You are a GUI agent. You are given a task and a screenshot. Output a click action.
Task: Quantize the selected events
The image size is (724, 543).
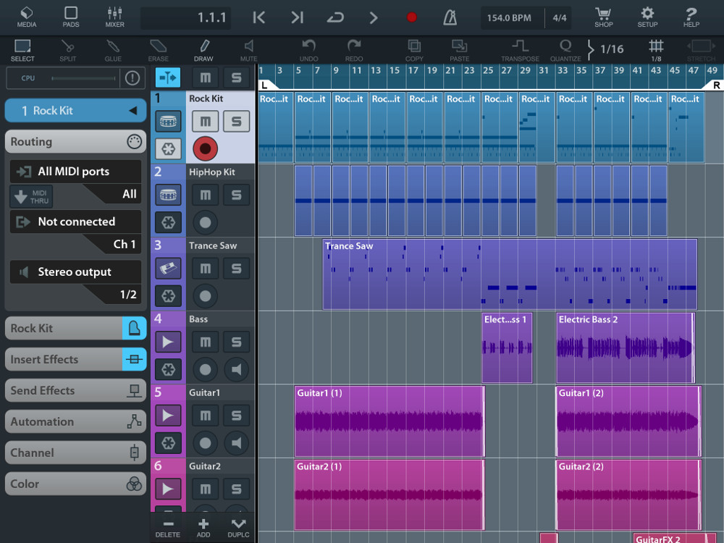[x=565, y=51]
